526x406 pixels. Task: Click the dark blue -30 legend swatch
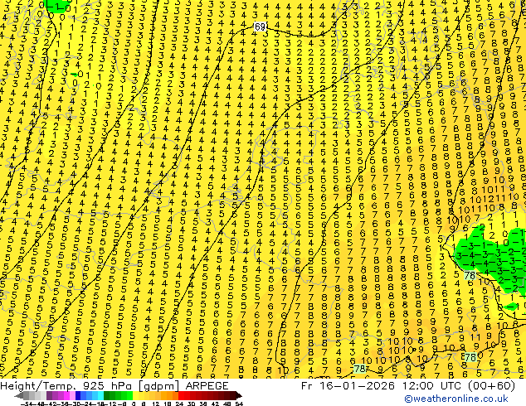pos(78,395)
